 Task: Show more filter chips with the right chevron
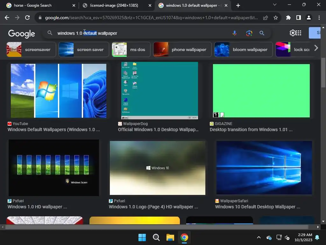click(x=316, y=48)
